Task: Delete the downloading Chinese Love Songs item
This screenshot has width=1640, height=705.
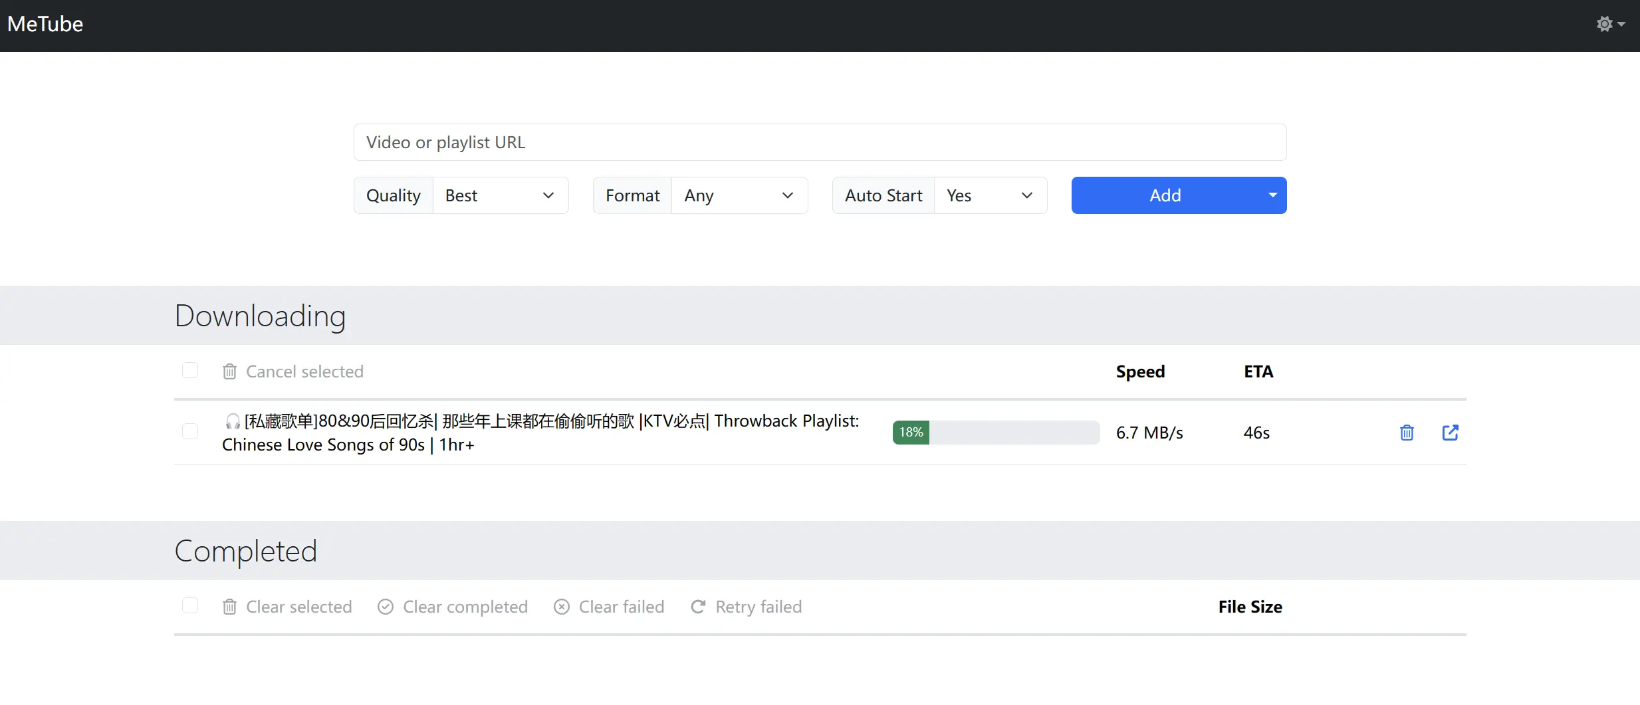Action: (x=1407, y=433)
